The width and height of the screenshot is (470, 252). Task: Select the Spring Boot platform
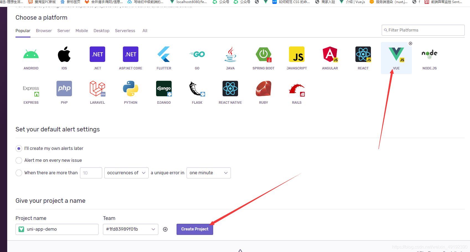[264, 54]
